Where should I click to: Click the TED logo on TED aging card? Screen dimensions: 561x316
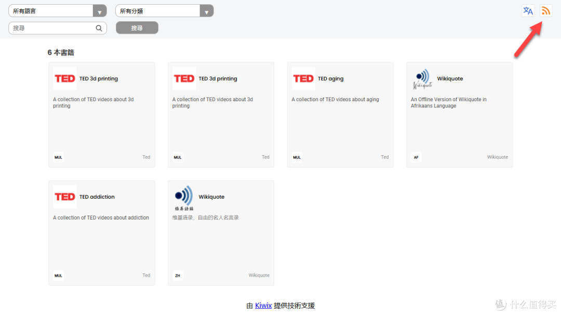pos(303,79)
